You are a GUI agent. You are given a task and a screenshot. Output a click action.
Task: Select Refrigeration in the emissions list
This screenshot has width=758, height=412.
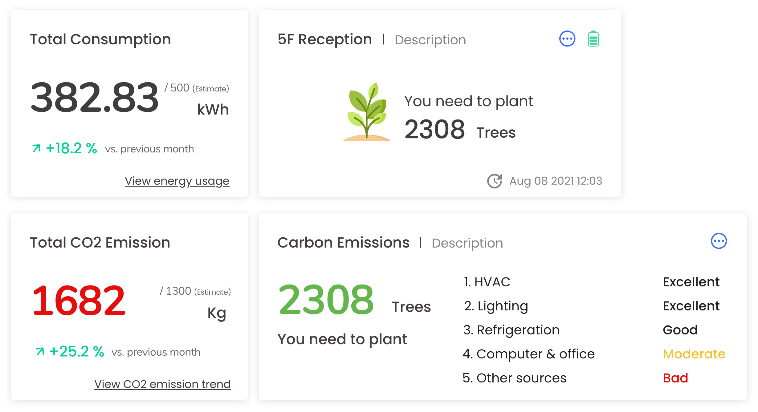pos(511,329)
